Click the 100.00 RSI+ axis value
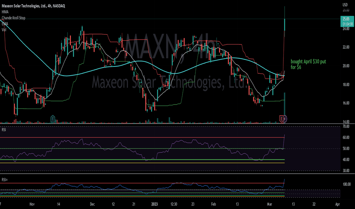Image resolution: width=355 pixels, height=209 pixels. pos(347,184)
